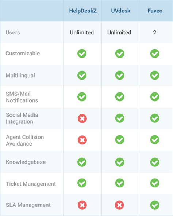The width and height of the screenshot is (173, 216).
Task: Click HelpDeskZ green check for Knowledgebase
Action: pos(82,162)
